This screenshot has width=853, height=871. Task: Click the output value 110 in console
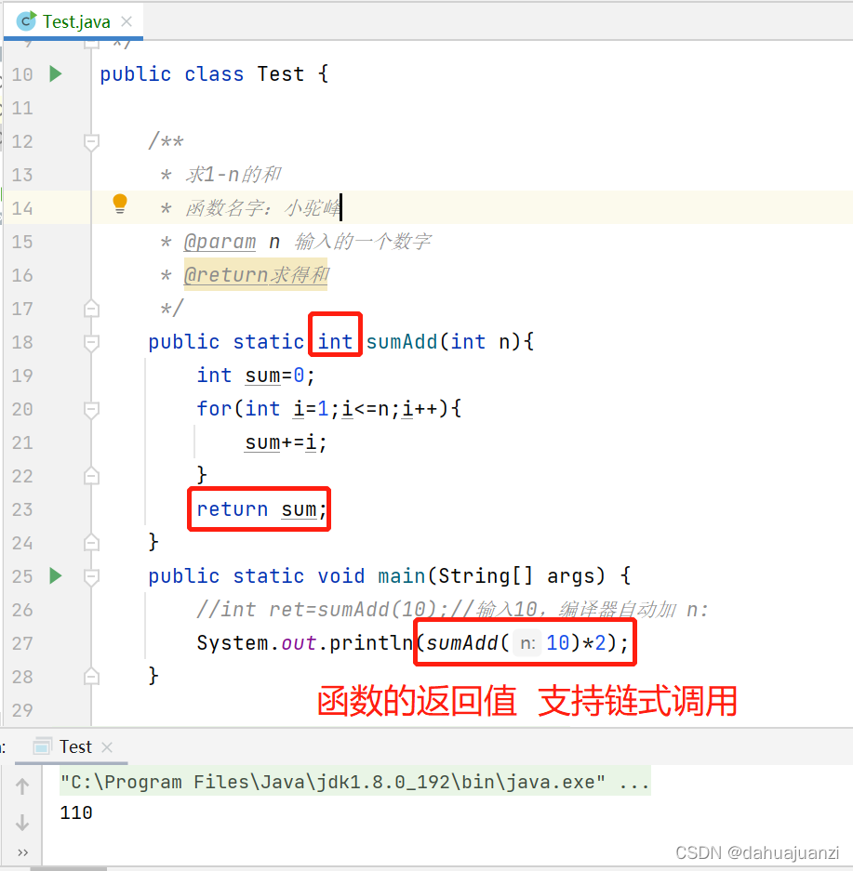(x=76, y=813)
